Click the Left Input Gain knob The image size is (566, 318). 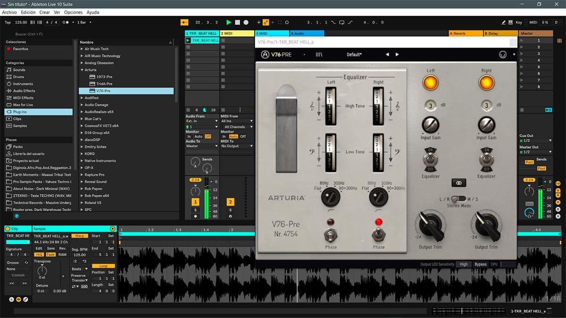tap(430, 125)
